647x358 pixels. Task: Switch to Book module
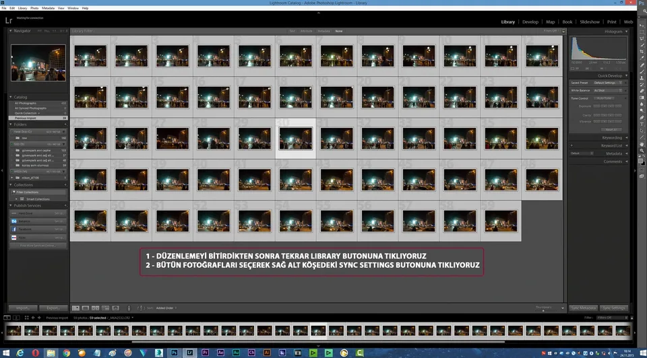click(x=567, y=22)
